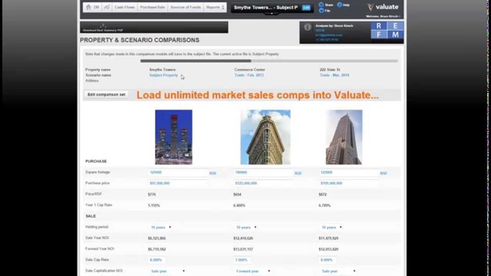Click RSF unit link for Commerce Center
This screenshot has width=491, height=276.
(x=298, y=174)
